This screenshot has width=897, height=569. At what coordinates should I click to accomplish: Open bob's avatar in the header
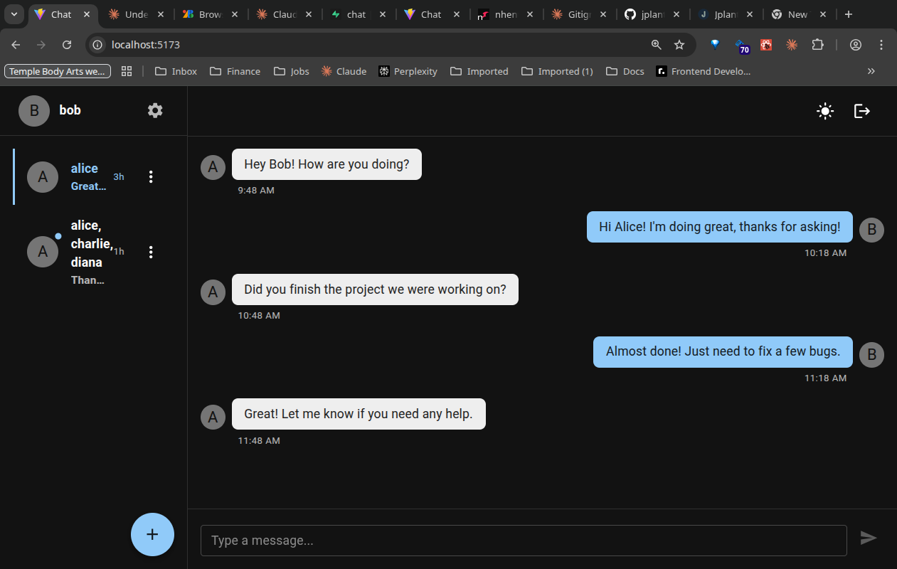tap(33, 110)
